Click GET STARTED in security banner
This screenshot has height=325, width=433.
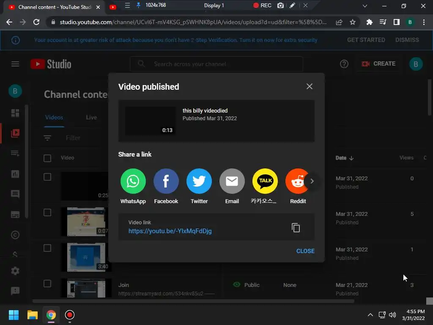366,40
